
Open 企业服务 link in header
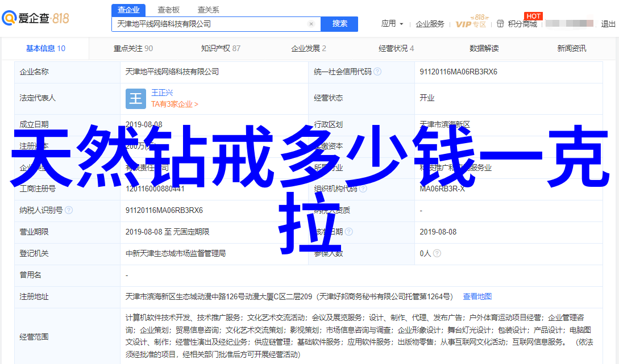click(430, 24)
